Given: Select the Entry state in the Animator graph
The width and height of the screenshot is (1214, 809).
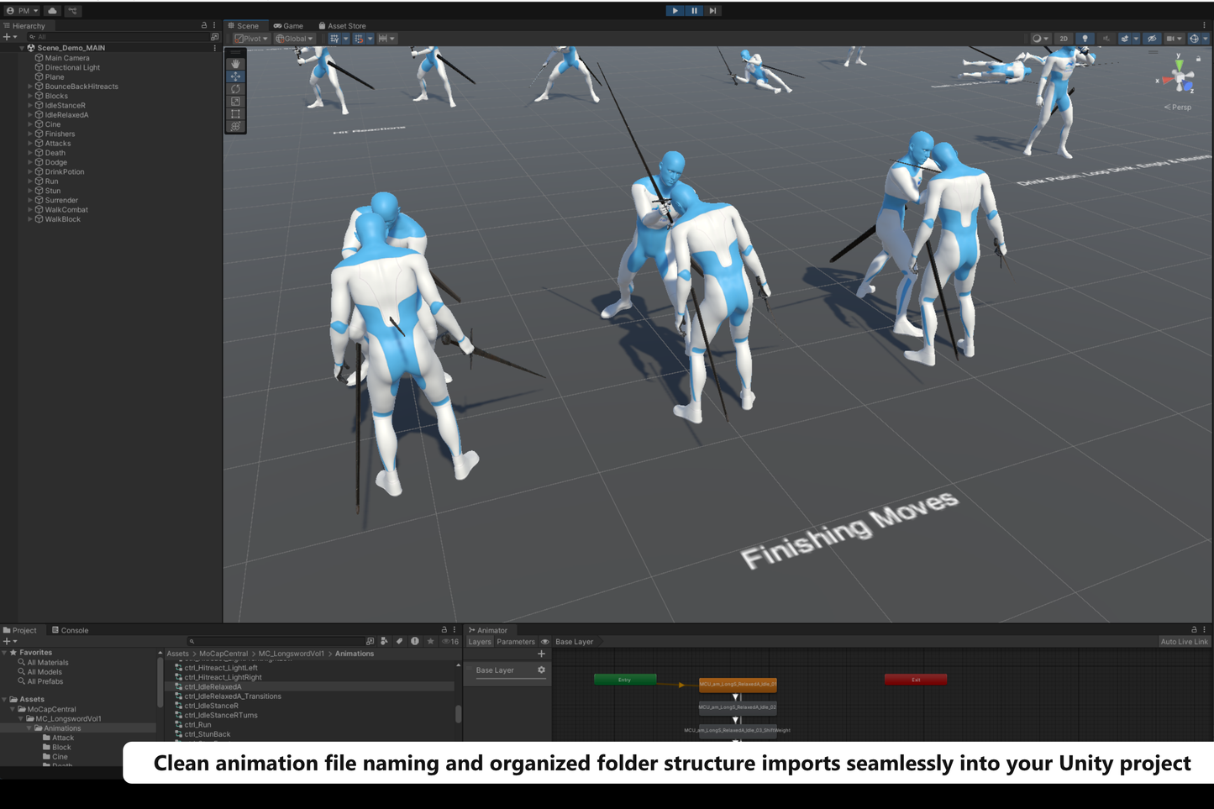Looking at the screenshot, I should [x=624, y=679].
